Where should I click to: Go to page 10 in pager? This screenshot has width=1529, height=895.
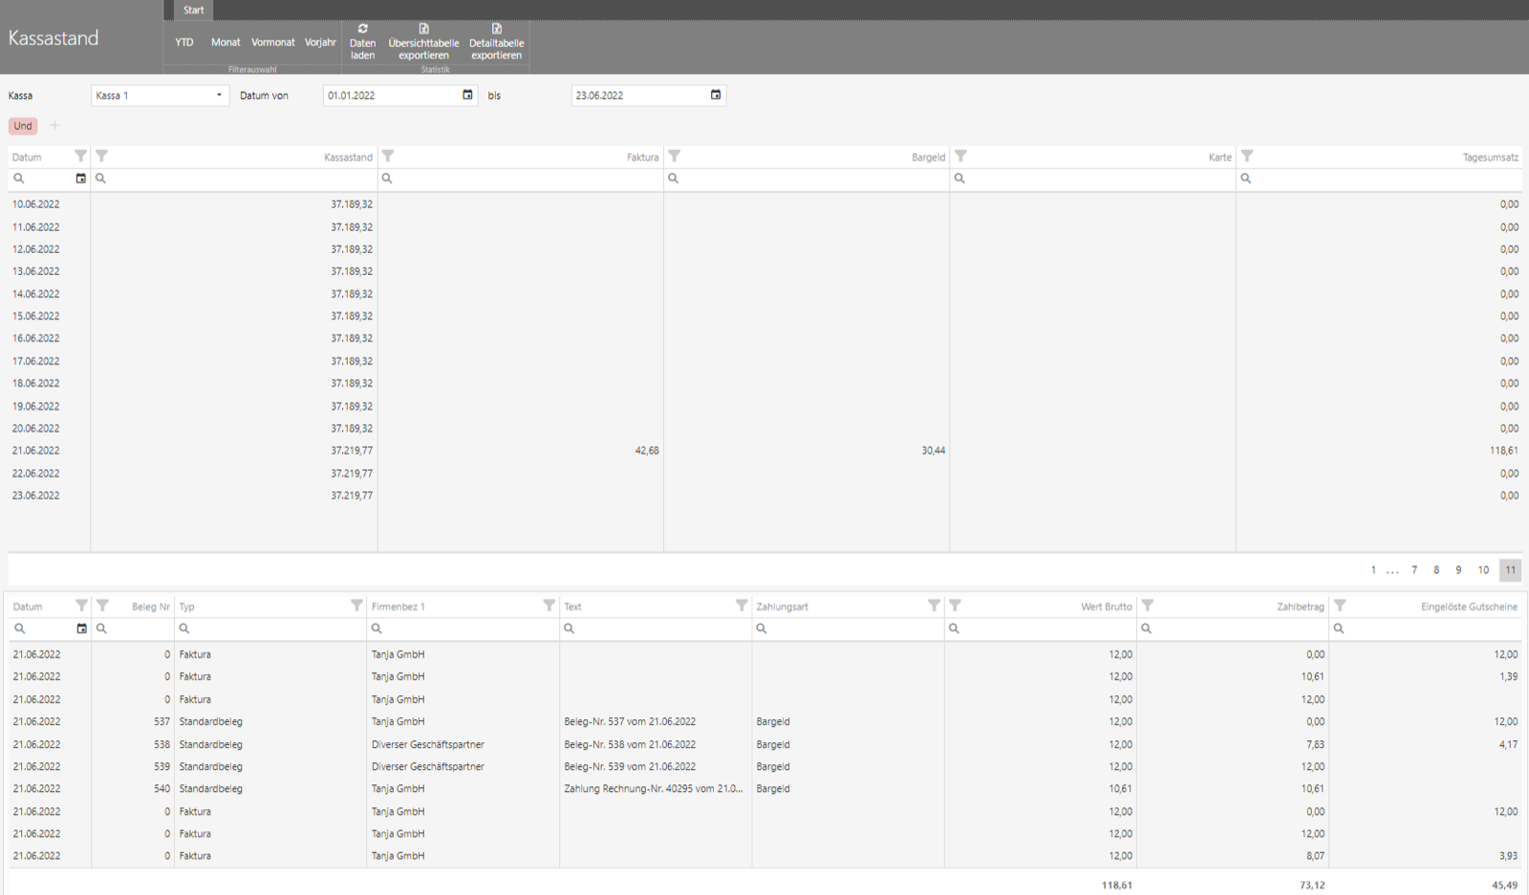(1483, 570)
